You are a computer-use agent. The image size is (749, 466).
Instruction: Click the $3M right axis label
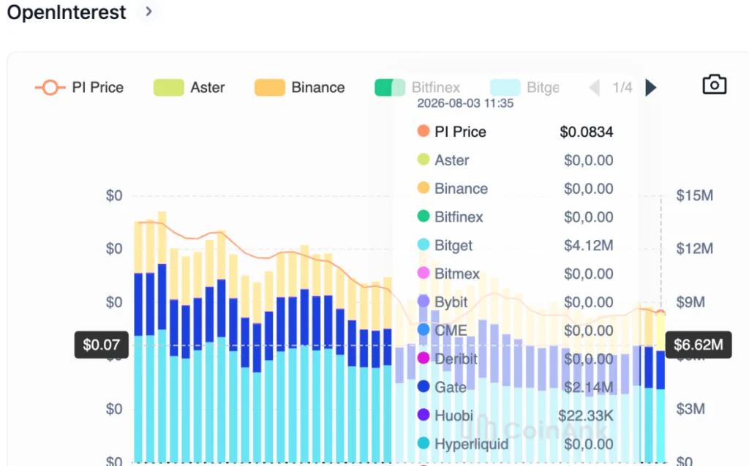(x=690, y=409)
